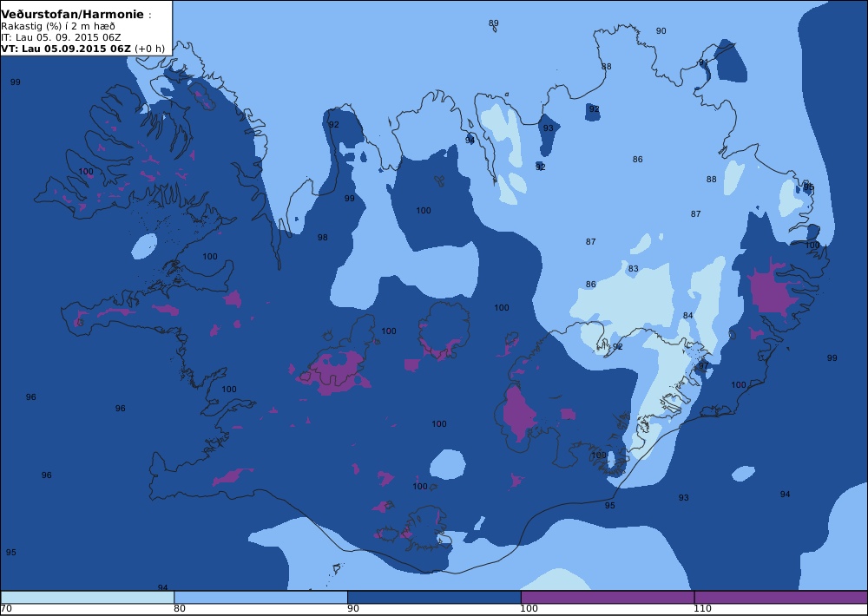Click the purple 100–110 legend swatch
The image size is (868, 616).
608,597
